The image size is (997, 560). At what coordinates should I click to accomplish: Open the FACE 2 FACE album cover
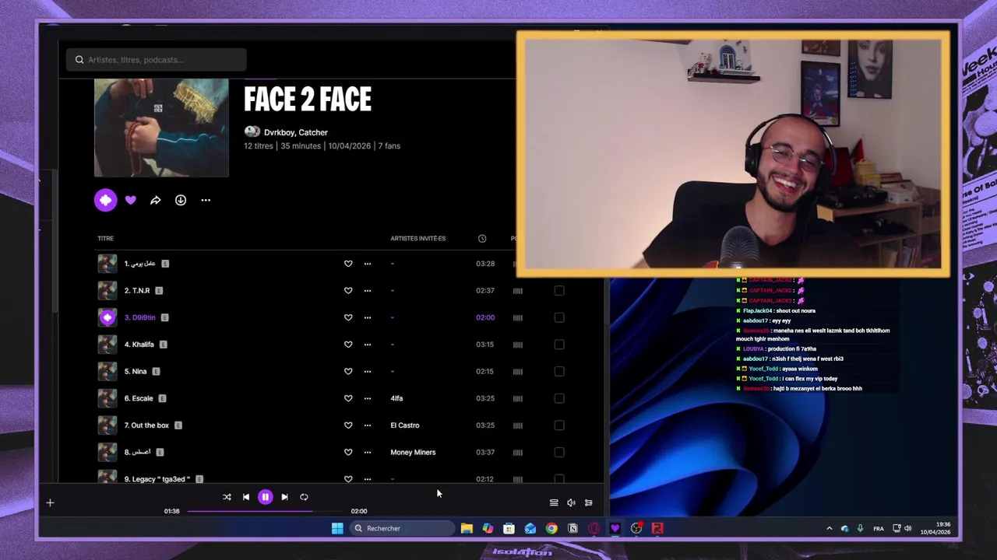tap(161, 128)
